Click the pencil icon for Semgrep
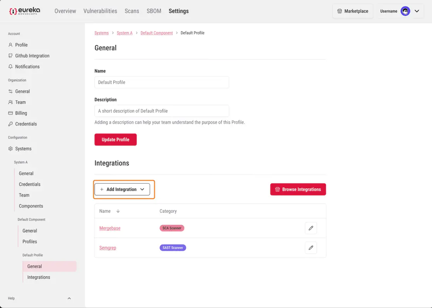This screenshot has width=432, height=308. (x=310, y=248)
